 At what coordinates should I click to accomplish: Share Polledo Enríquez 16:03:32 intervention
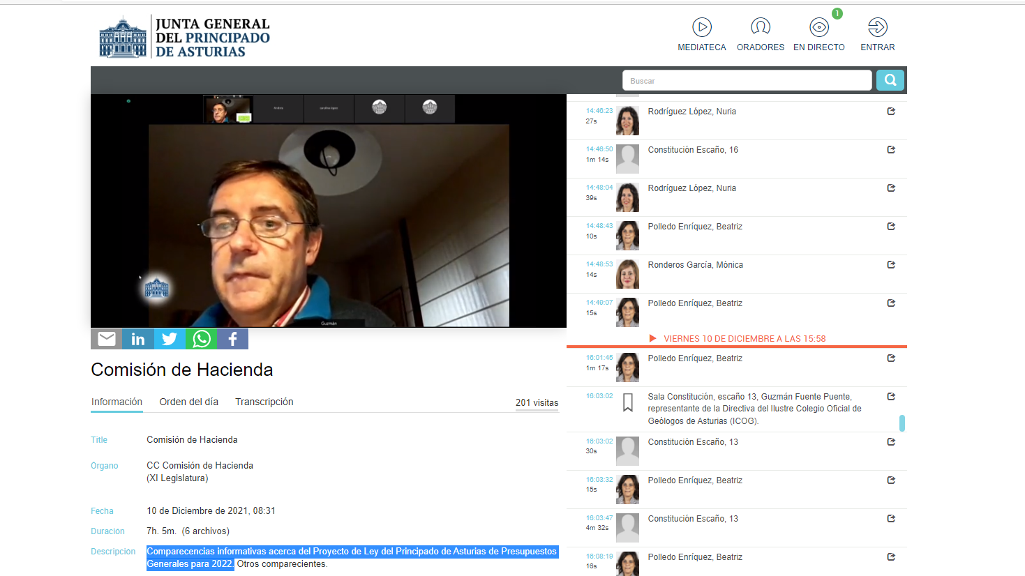click(891, 480)
